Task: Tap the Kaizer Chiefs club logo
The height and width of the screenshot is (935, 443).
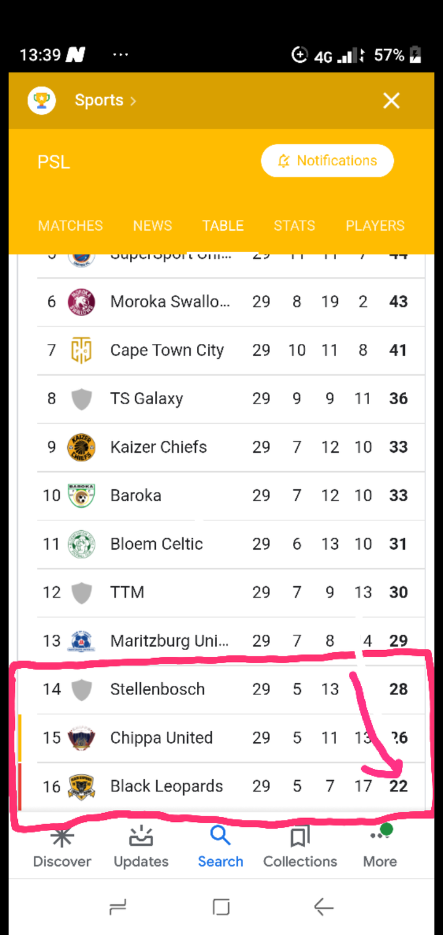Action: coord(81,447)
